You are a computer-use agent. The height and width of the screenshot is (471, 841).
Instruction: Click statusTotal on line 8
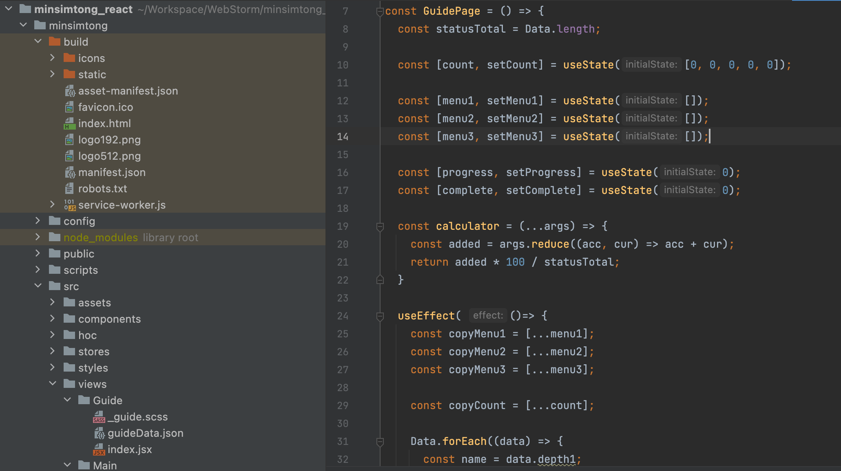(471, 29)
